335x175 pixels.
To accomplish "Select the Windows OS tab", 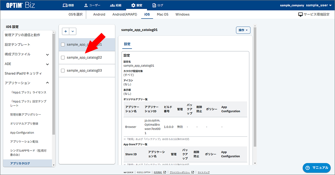I will point(182,15).
